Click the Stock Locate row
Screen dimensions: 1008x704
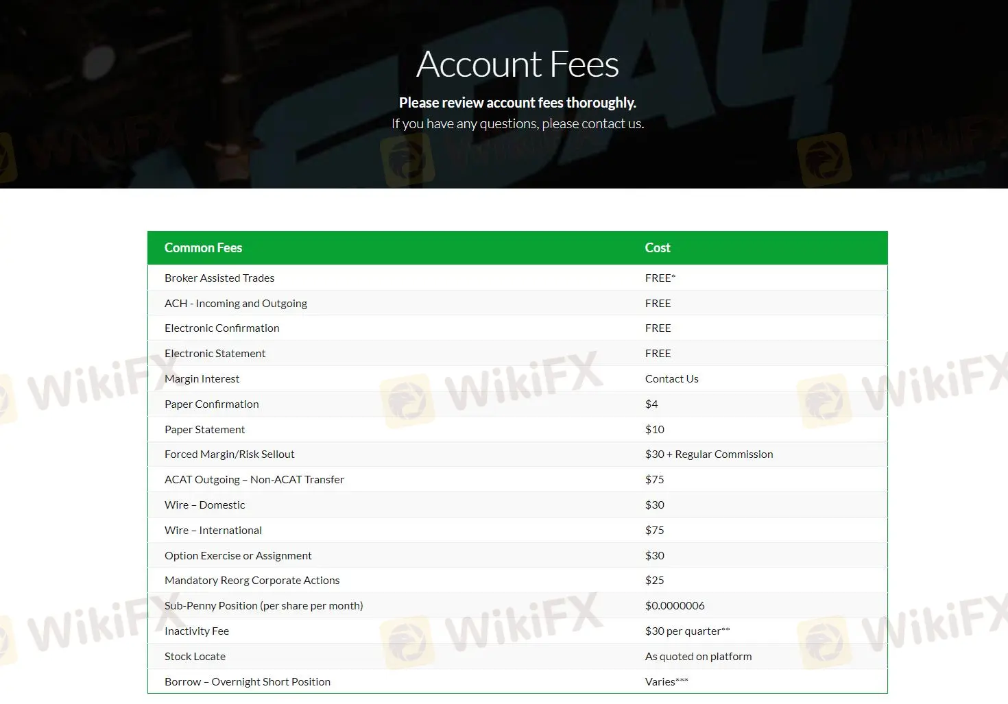195,656
